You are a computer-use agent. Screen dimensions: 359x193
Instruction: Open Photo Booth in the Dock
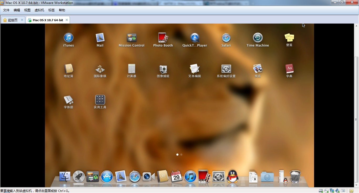204,177
